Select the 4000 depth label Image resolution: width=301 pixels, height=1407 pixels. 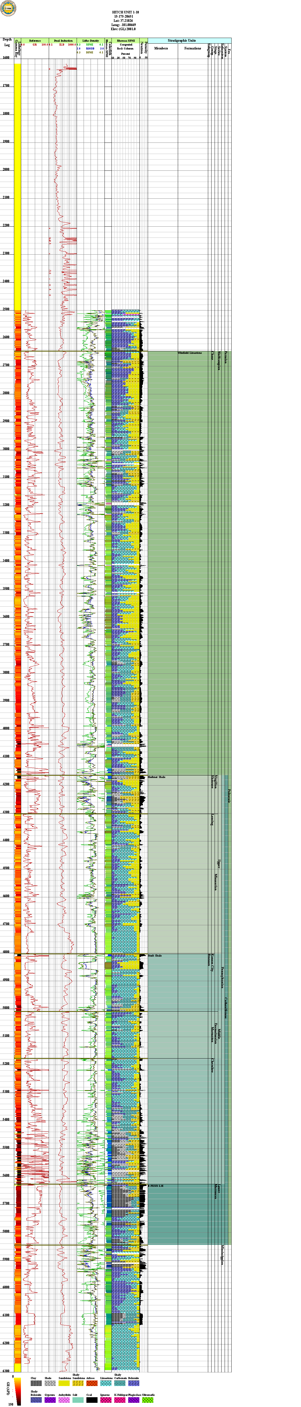coord(6,729)
